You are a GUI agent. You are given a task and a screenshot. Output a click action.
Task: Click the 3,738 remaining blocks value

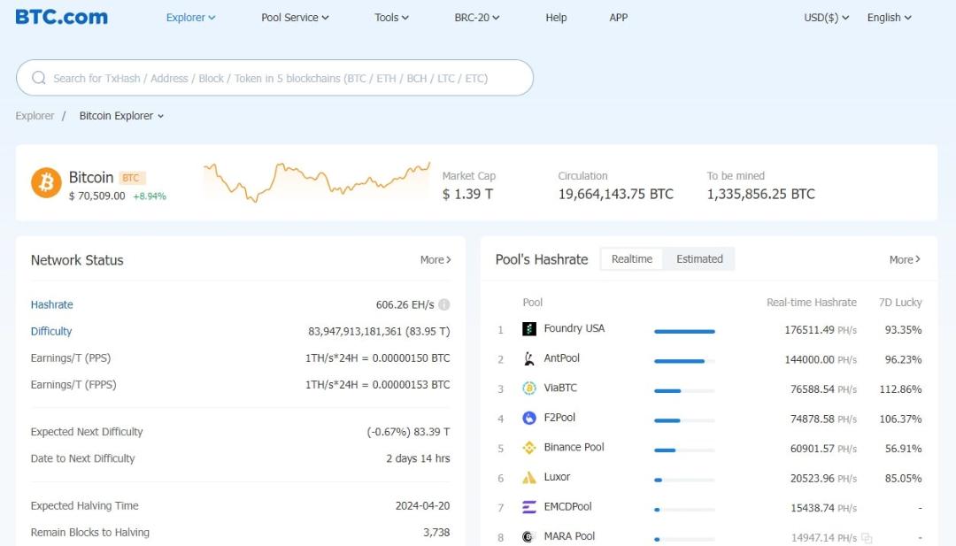tap(436, 533)
